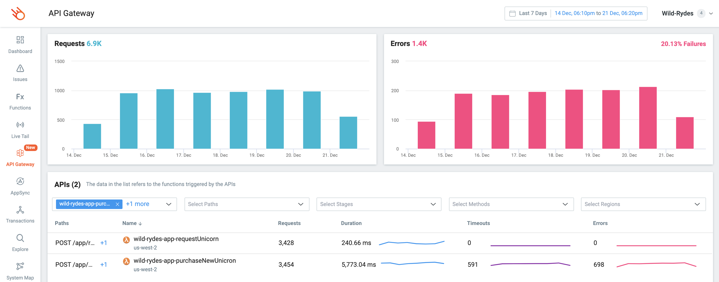The width and height of the screenshot is (719, 282).
Task: Click the 20. Dec bar in Errors chart
Action: pyautogui.click(x=648, y=118)
